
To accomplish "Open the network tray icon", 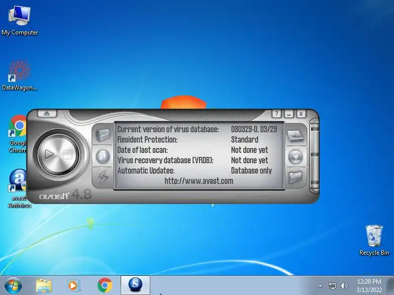I will [x=332, y=286].
